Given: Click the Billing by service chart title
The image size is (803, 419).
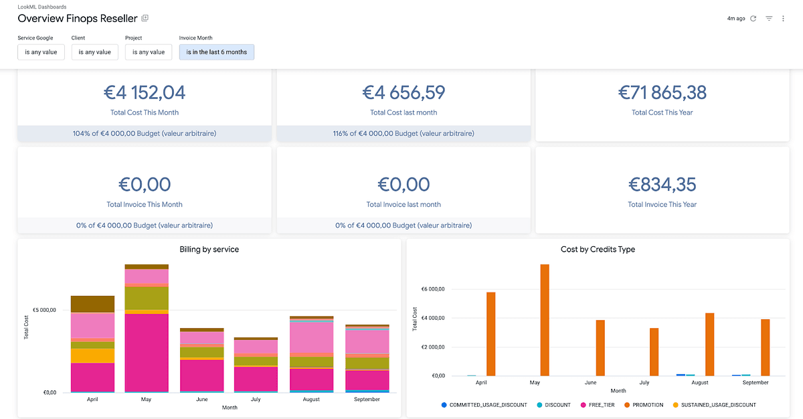Looking at the screenshot, I should pos(209,250).
